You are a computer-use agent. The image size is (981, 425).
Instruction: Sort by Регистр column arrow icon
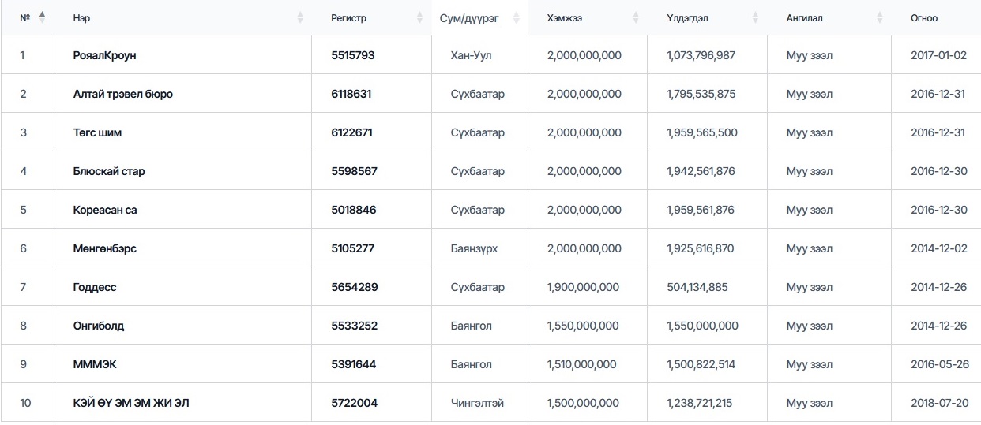[x=420, y=17]
